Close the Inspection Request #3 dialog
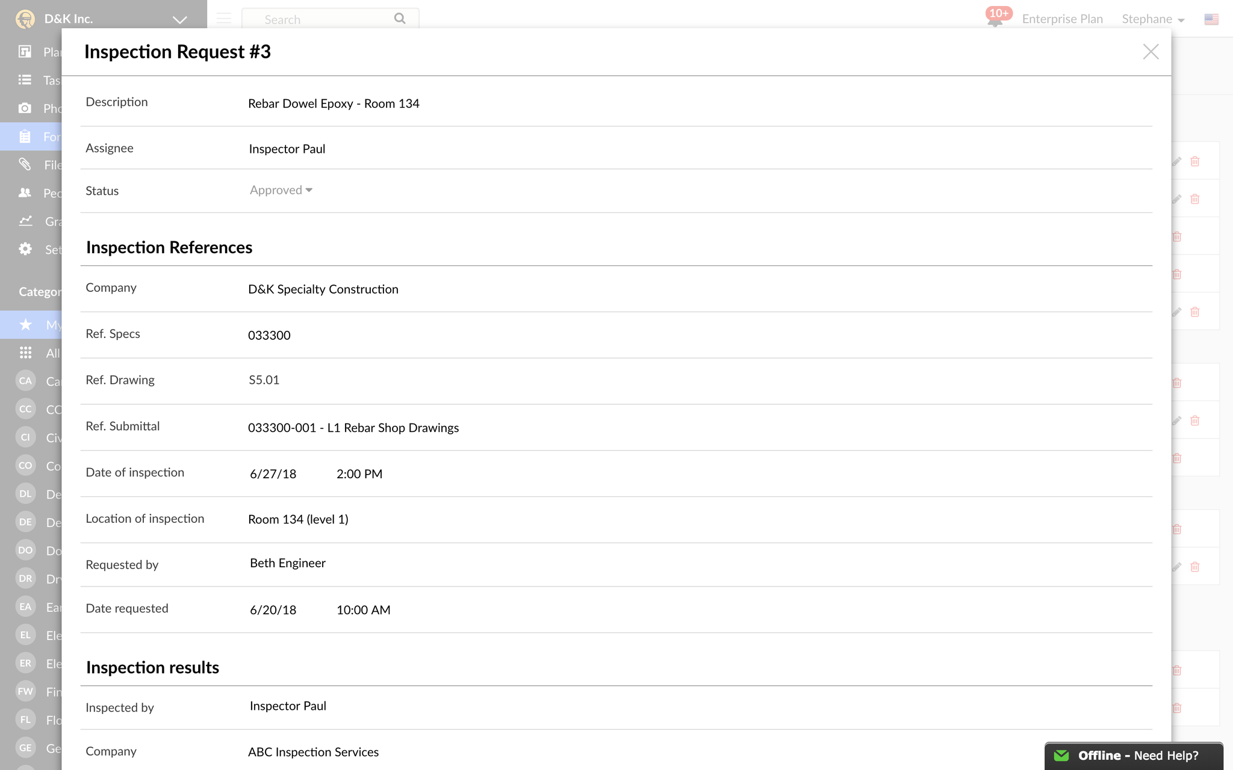This screenshot has width=1233, height=770. tap(1151, 52)
